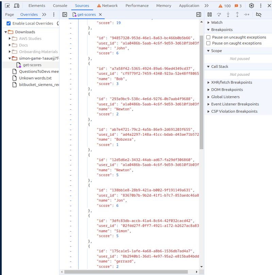The image size is (272, 275).
Task: Open the Network tab
Action: [x=107, y=6]
